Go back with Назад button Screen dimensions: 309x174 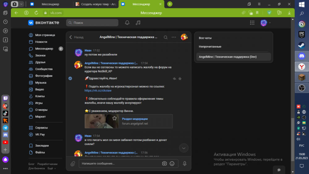[76, 37]
